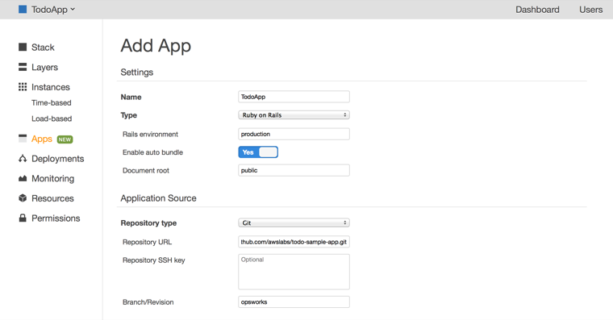Click the Repository SSH key text area

click(294, 272)
